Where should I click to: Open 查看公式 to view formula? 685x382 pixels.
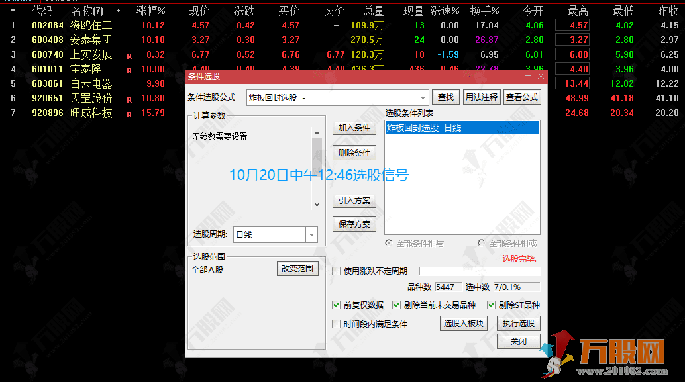point(522,97)
